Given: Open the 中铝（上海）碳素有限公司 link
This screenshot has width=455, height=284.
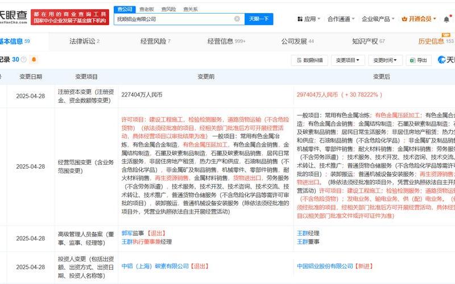Looking at the screenshot, I should pos(155,266).
